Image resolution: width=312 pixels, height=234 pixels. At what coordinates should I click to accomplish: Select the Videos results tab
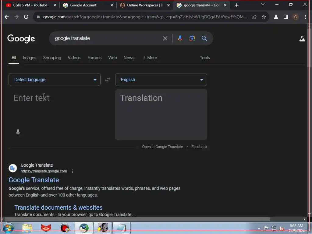[74, 58]
